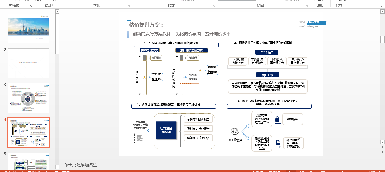The height and width of the screenshot is (172, 385).
Task: Go to the previous slide using double-up arrow
Action: (x=382, y=147)
